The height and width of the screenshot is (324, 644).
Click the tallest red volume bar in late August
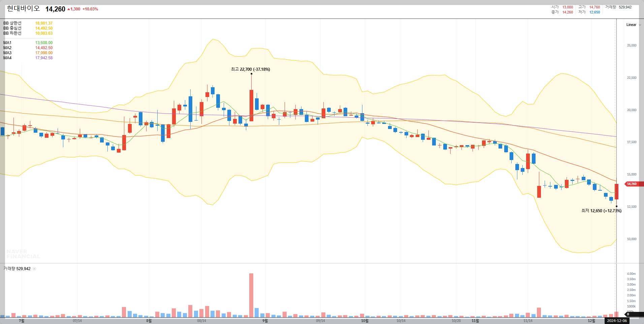tap(251, 295)
